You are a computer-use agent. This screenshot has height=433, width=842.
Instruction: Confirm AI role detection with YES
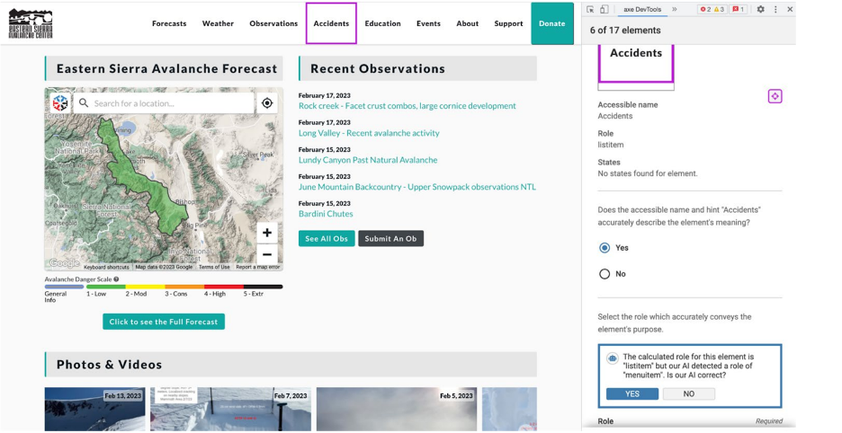pos(631,394)
